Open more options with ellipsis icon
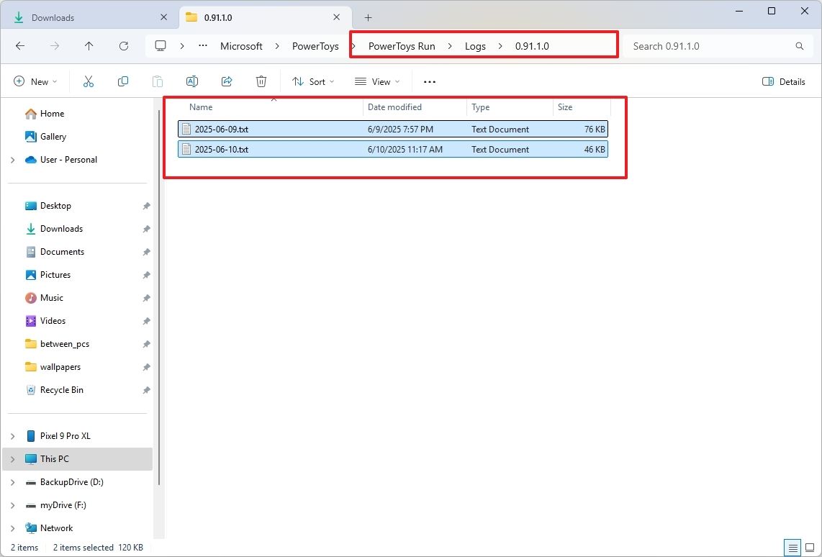This screenshot has height=557, width=822. [x=429, y=81]
